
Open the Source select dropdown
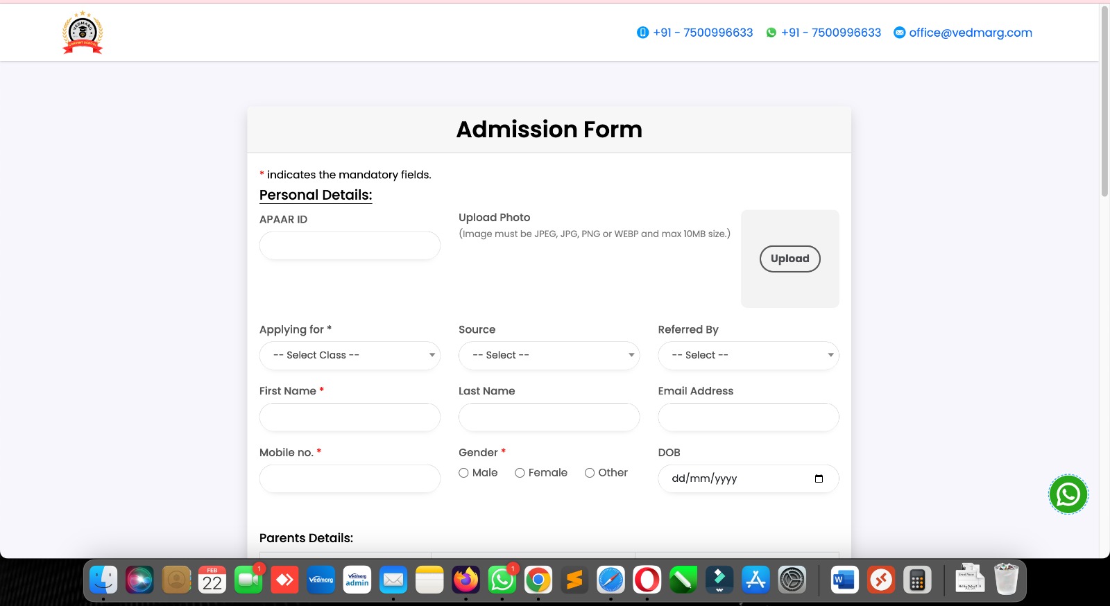pyautogui.click(x=549, y=355)
